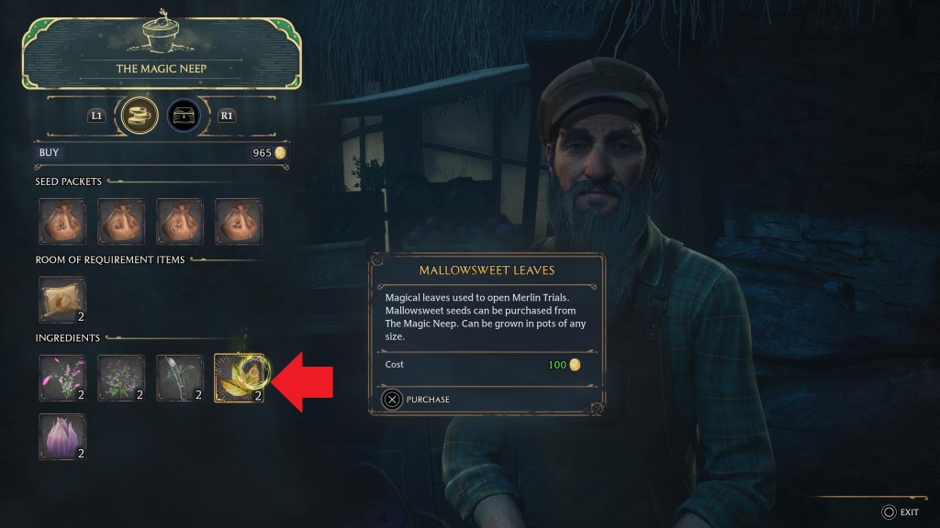Screen dimensions: 940x528
Task: Click the Purchase button
Action: (x=416, y=400)
